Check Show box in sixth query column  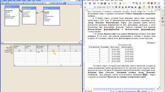pyautogui.click(x=76, y=51)
